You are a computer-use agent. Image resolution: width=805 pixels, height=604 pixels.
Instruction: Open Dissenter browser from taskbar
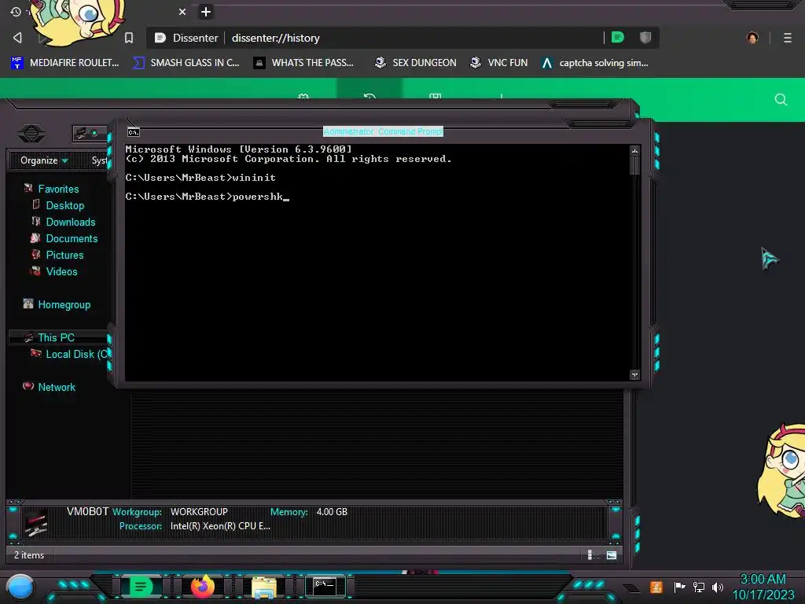point(141,587)
